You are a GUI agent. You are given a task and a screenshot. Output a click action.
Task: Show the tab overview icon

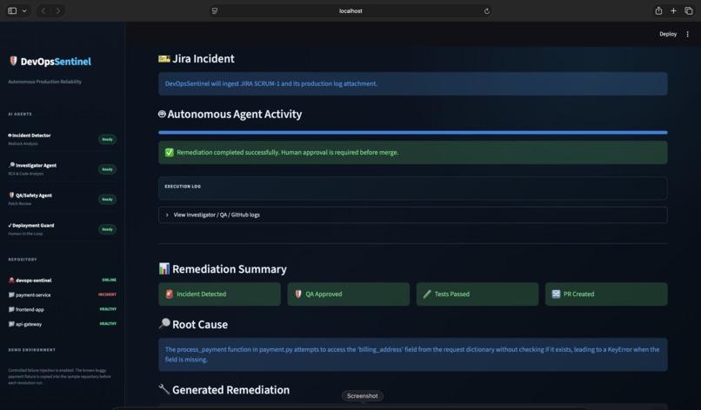(689, 10)
